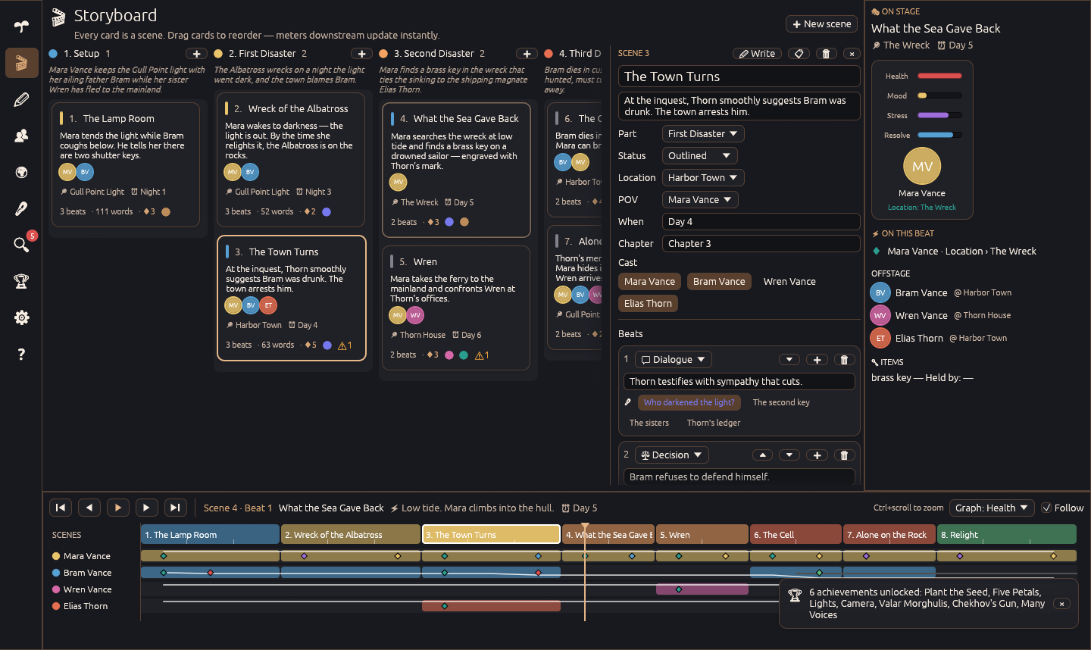Toggle Mara Vance in the scene cast
This screenshot has width=1091, height=650.
point(649,282)
